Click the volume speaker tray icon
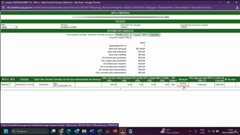The width and height of the screenshot is (240, 135). 213,131
